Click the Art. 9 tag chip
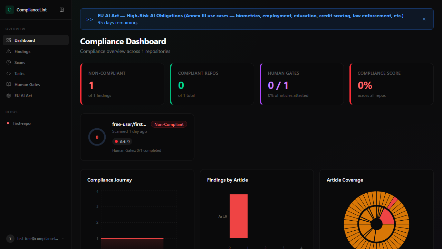 coord(122,142)
